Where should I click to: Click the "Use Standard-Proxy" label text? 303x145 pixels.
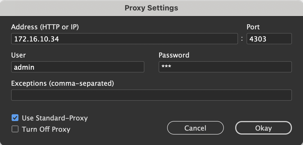(x=55, y=118)
